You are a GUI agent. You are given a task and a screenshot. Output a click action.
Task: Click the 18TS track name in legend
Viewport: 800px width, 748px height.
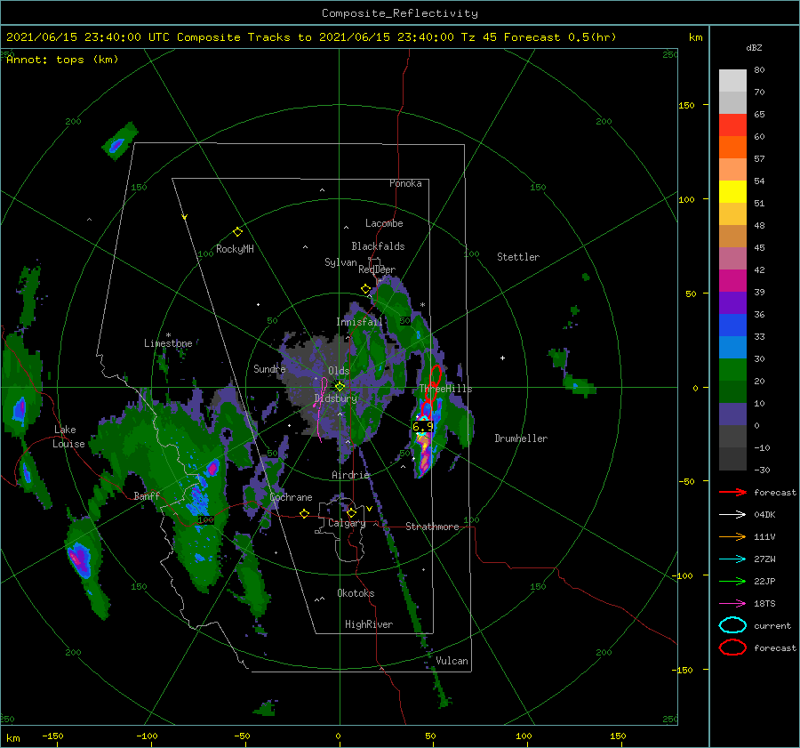pyautogui.click(x=764, y=604)
